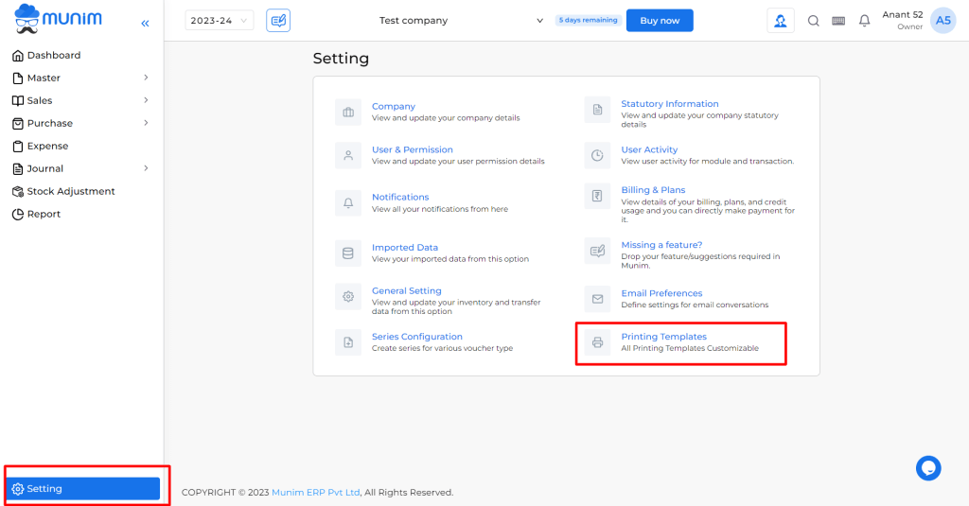The height and width of the screenshot is (506, 969).
Task: Open the Company settings link
Action: pyautogui.click(x=393, y=106)
